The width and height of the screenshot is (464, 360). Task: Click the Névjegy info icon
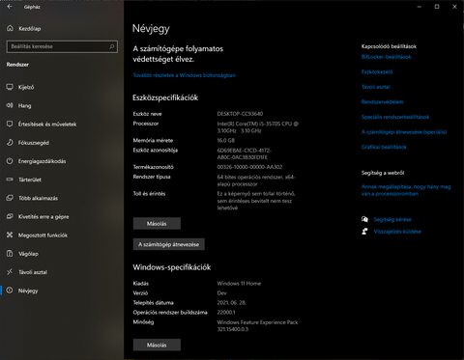pyautogui.click(x=10, y=291)
